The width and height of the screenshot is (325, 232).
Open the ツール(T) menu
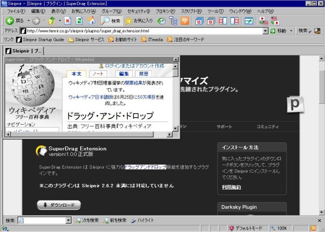[215, 11]
